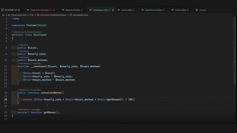Click '$this->hours_worked = $hours_worked;' line

point(49,80)
